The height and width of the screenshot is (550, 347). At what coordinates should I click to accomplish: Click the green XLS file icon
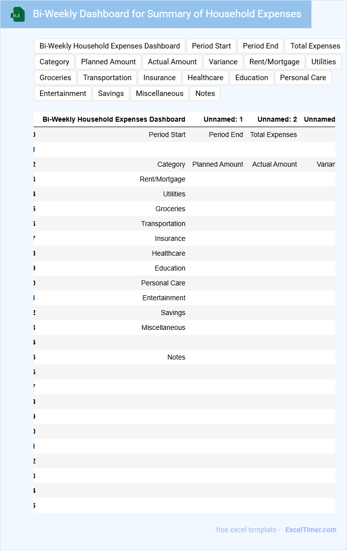18,14
